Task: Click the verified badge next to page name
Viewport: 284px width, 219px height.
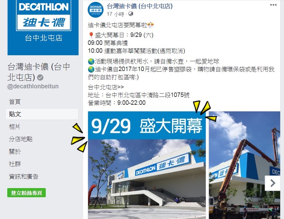Action: coord(40,78)
